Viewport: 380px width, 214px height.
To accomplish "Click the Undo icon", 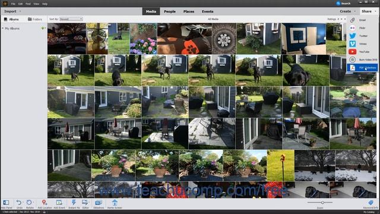I will [x=18, y=202].
